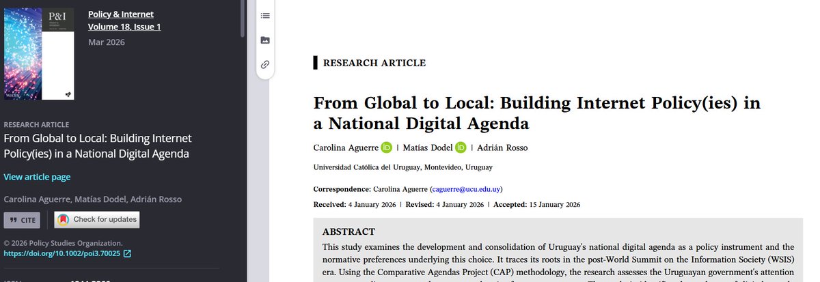This screenshot has height=282, width=820.
Task: Click the Check for updates button
Action: (x=97, y=220)
